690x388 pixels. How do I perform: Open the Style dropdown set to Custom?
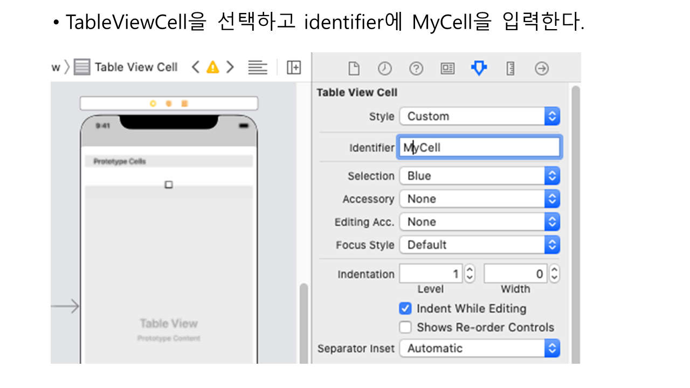(479, 116)
